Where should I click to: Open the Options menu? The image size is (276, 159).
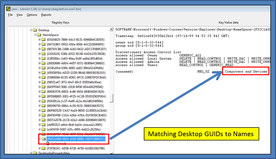[x=32, y=15]
